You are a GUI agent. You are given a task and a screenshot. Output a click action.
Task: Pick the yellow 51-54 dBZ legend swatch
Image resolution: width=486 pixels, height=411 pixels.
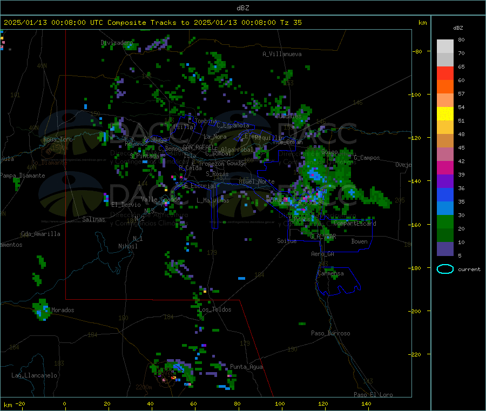click(445, 114)
